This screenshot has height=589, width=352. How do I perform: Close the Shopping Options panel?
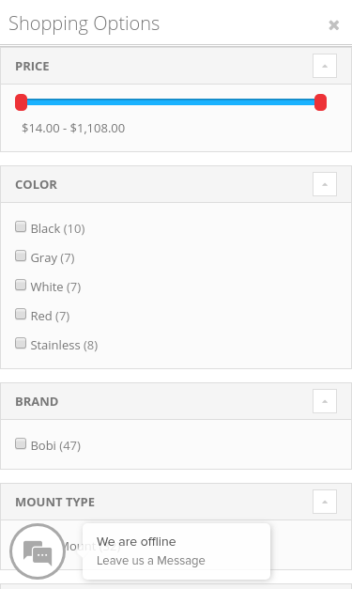click(333, 25)
